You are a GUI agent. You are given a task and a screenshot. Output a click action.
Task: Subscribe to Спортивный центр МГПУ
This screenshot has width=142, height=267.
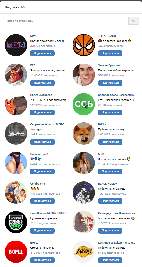tap(42, 142)
